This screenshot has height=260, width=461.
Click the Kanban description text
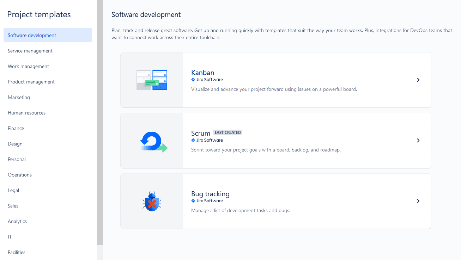pos(274,89)
